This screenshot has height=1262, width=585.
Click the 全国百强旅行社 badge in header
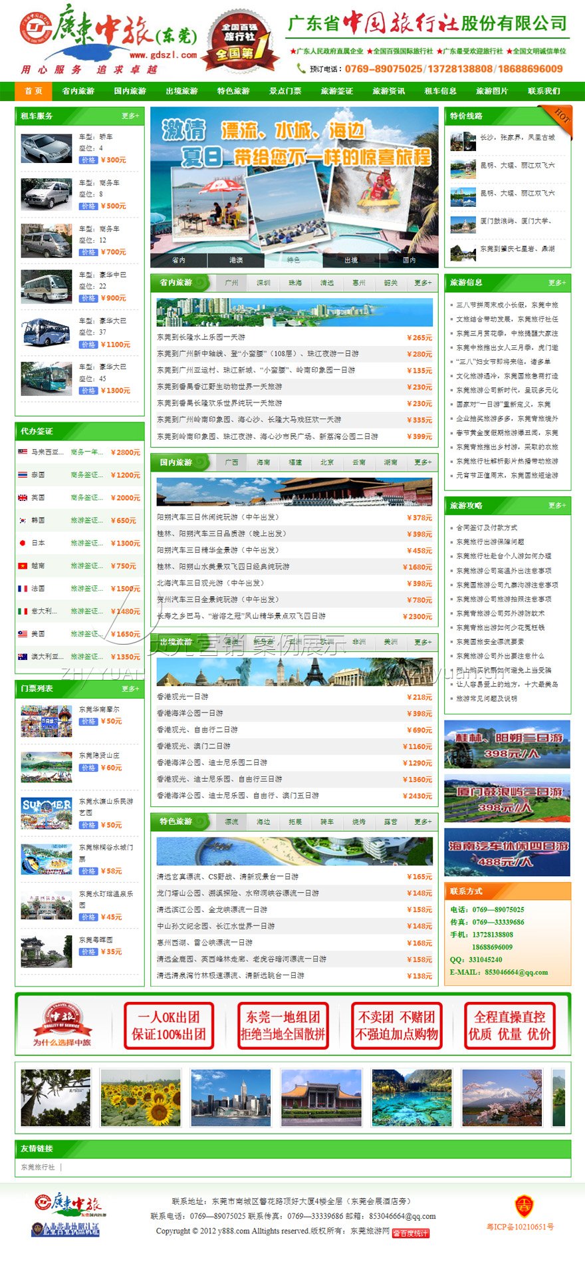tap(241, 41)
